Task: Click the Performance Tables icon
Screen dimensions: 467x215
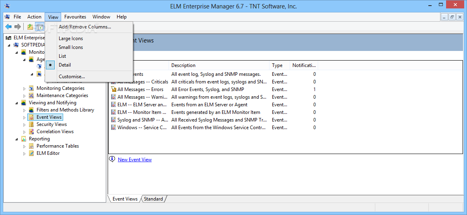Action: coord(31,146)
